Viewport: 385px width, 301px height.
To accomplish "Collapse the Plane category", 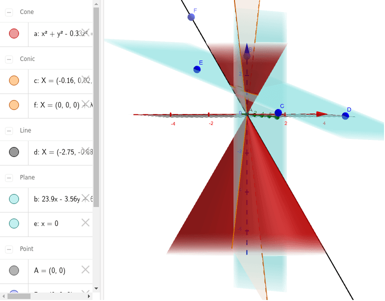I will pos(9,177).
